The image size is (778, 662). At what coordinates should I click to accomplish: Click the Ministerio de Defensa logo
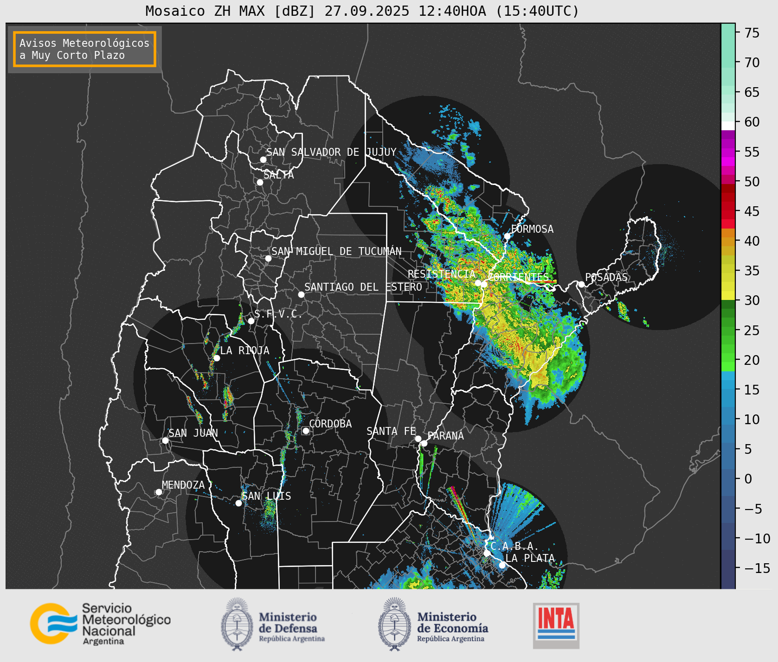coord(273,624)
